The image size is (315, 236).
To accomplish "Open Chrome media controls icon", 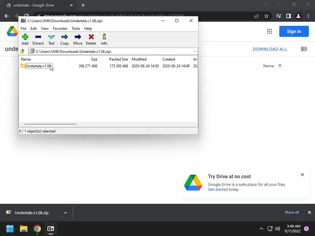I will click(278, 16).
